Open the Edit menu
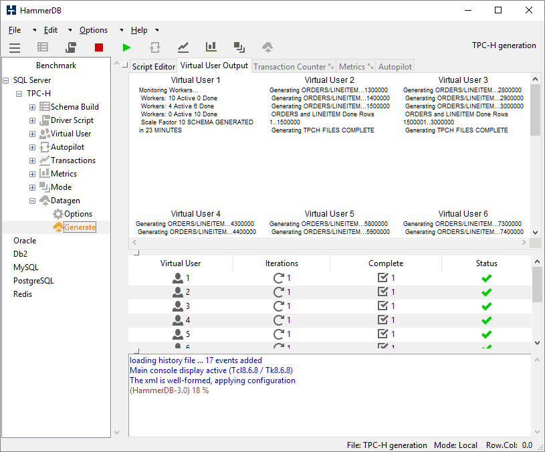The image size is (545, 452). pyautogui.click(x=50, y=30)
